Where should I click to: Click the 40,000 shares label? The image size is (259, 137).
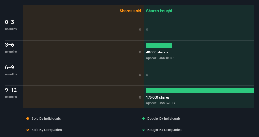click(157, 52)
